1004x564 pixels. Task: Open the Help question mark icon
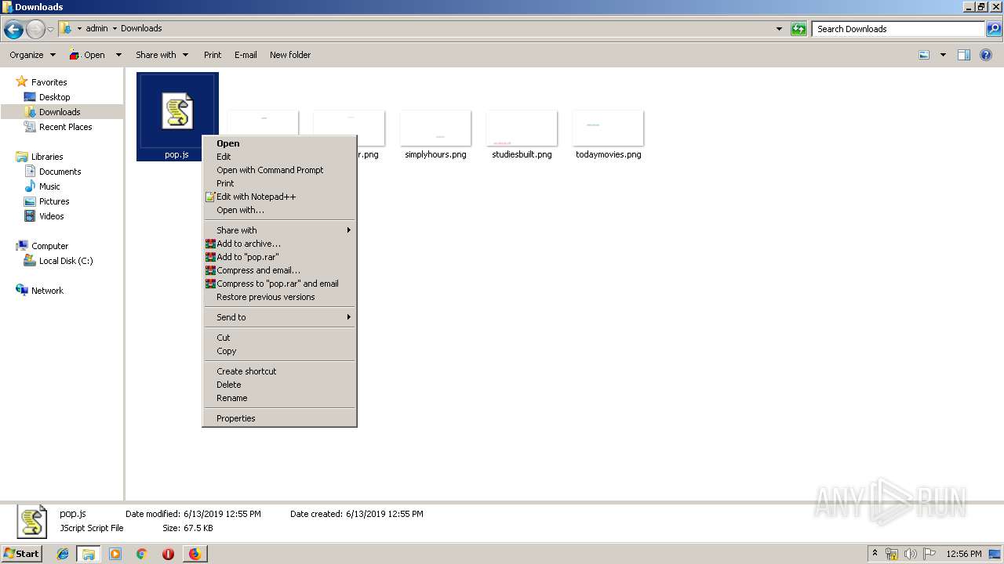coord(987,55)
